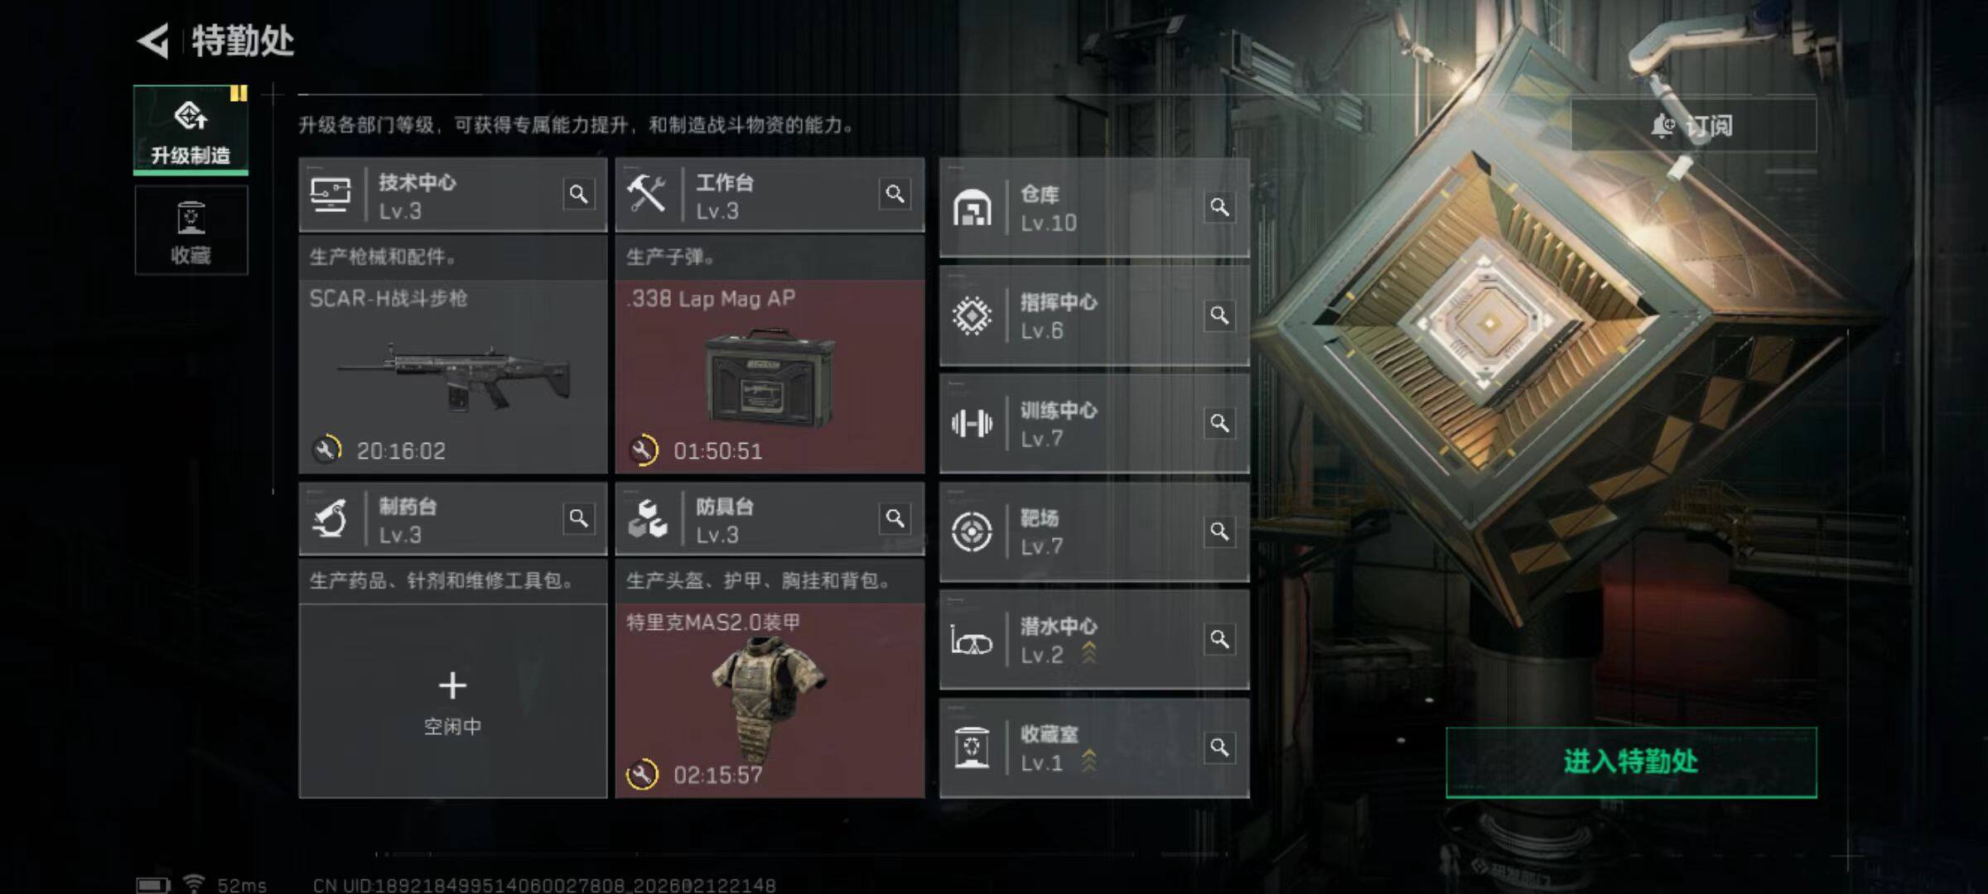Click the back arrow next to 特勤处
This screenshot has width=1988, height=894.
pos(153,41)
